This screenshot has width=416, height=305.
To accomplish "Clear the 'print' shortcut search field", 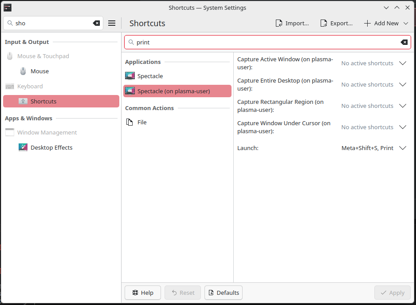I will (404, 42).
